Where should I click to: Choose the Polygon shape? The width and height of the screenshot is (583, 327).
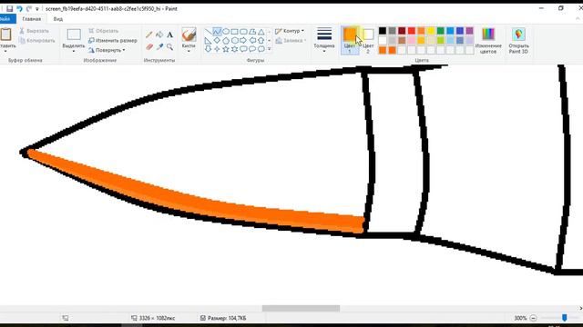pos(252,32)
